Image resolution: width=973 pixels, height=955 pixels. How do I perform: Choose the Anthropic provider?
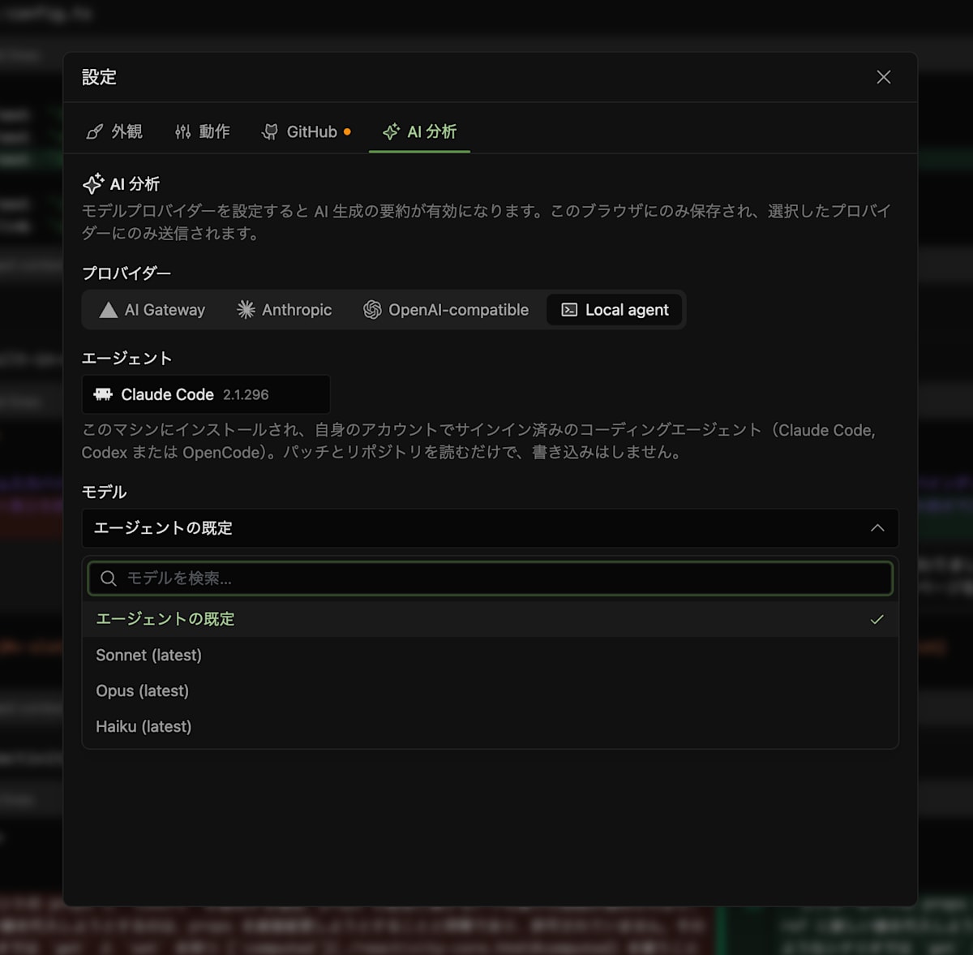[x=285, y=310]
